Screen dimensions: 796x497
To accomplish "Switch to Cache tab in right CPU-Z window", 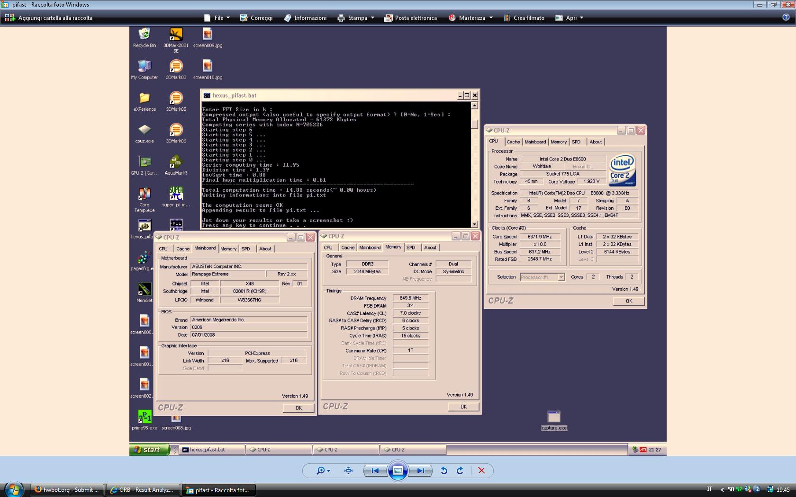I will (513, 142).
